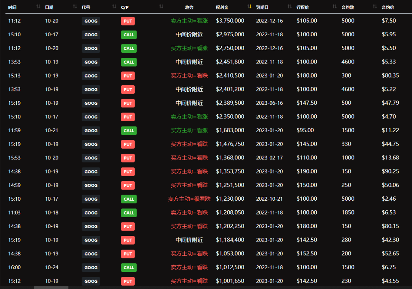Image resolution: width=412 pixels, height=289 pixels.
Task: Click the PUT badge in the $2,350,000 row
Action: 128,117
